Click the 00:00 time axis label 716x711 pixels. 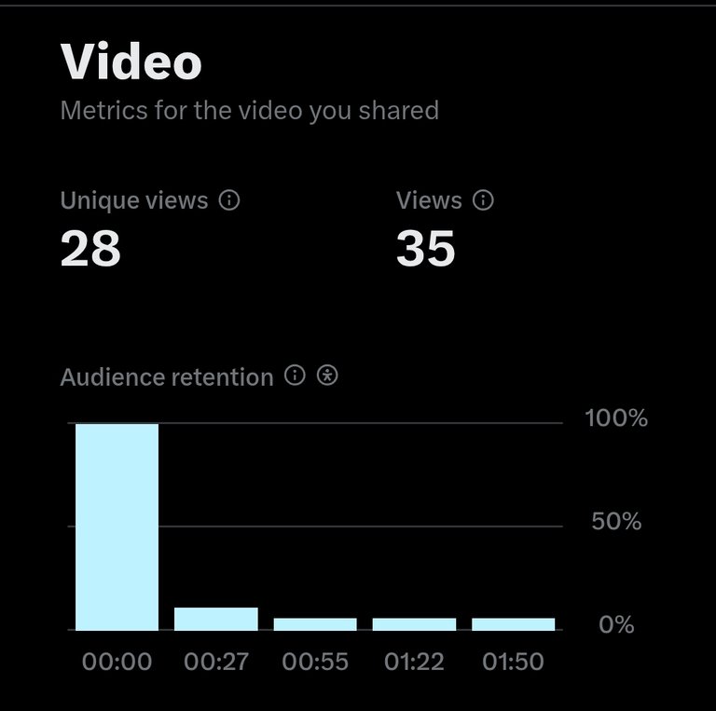pos(117,662)
